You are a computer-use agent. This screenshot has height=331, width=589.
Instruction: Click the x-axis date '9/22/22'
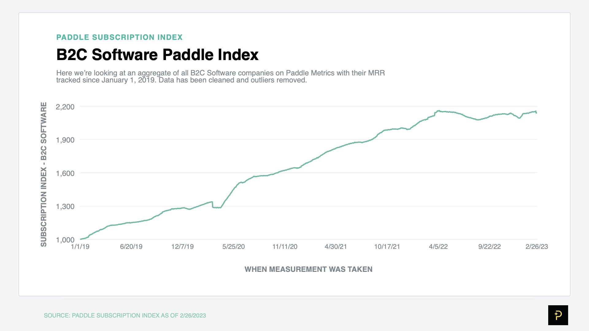(490, 247)
